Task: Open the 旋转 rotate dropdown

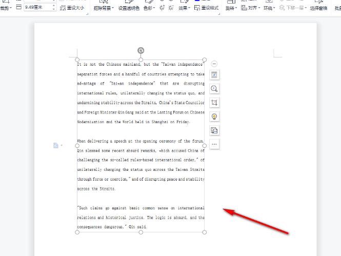Action: pos(231,8)
